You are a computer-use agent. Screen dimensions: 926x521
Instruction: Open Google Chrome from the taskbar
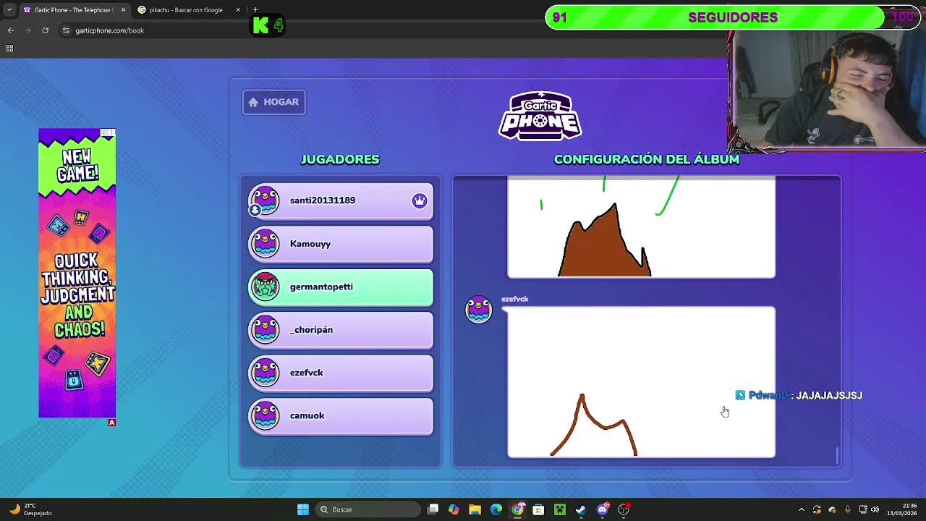click(517, 509)
